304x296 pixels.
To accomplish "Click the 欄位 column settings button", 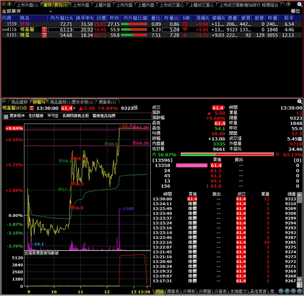I will pos(295,11).
